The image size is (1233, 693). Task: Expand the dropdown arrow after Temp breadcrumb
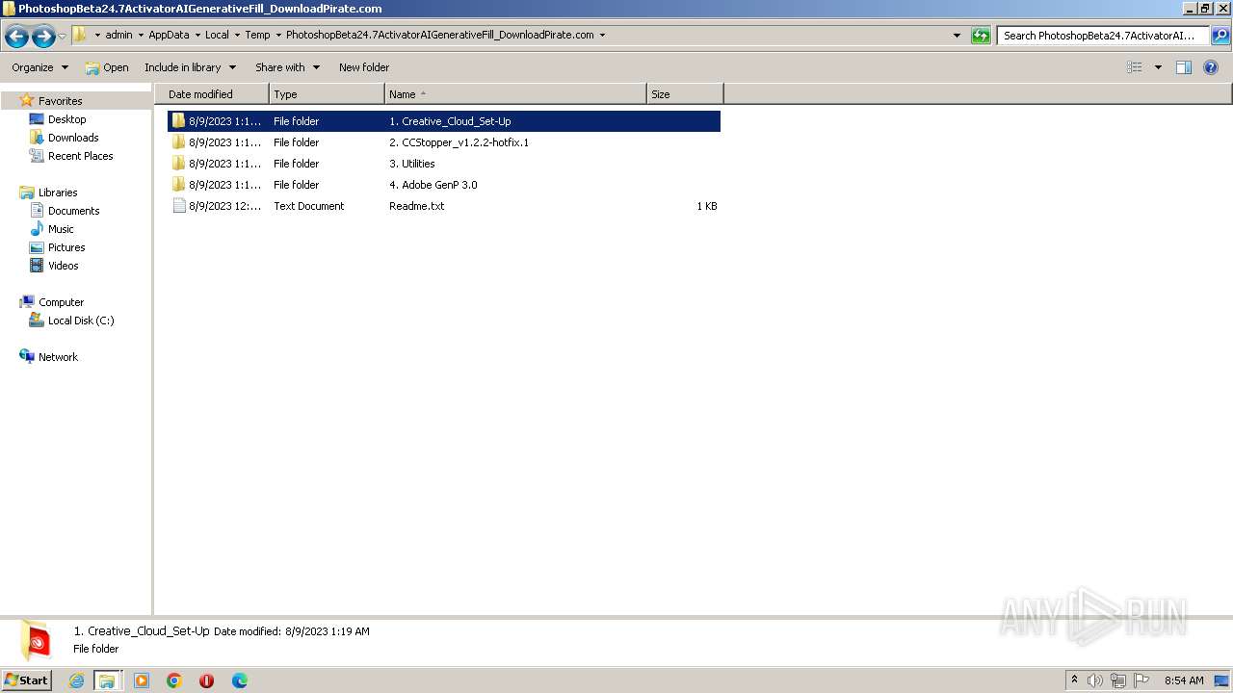click(x=278, y=35)
